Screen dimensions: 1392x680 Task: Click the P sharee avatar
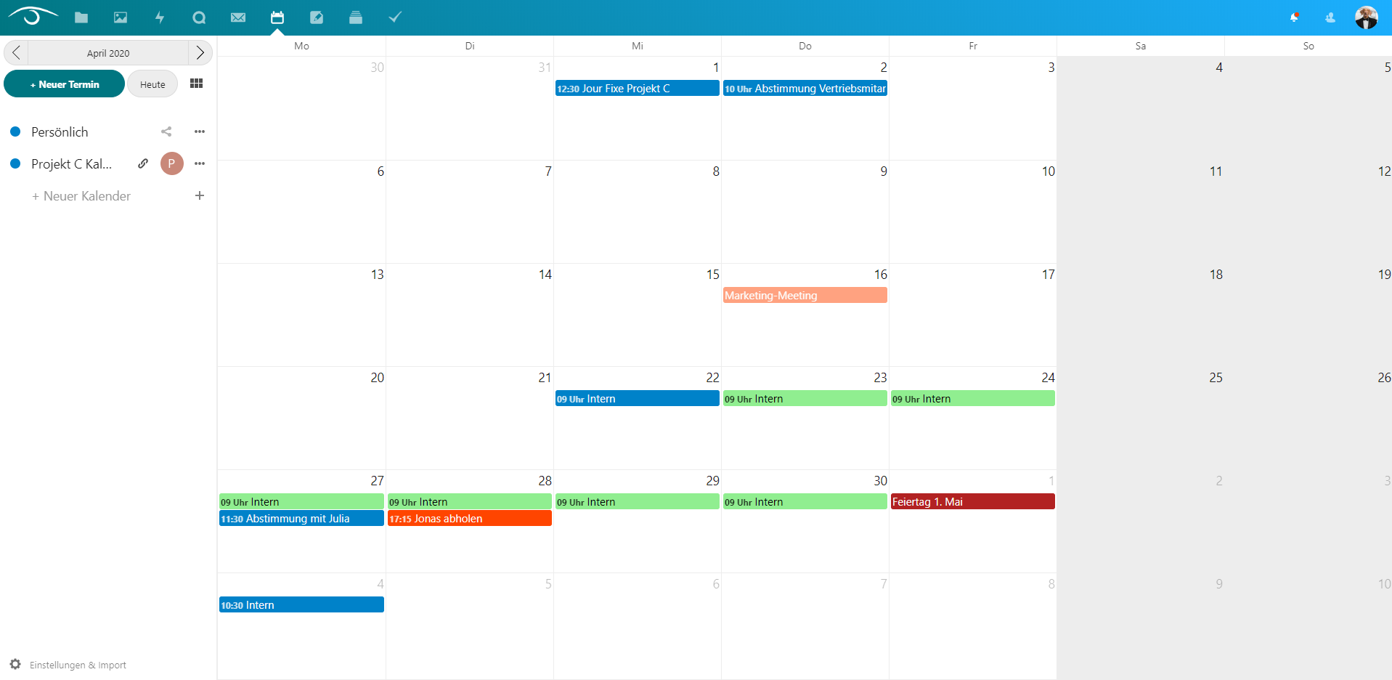point(172,163)
